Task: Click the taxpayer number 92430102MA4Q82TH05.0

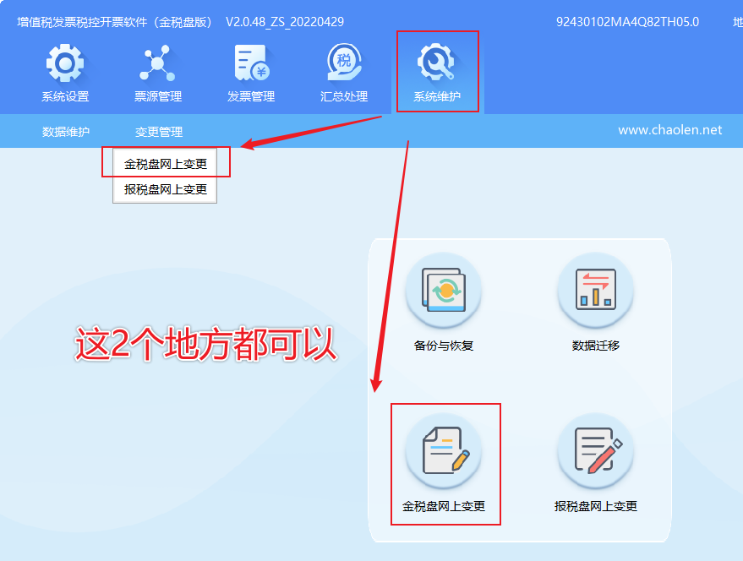Action: (x=627, y=22)
